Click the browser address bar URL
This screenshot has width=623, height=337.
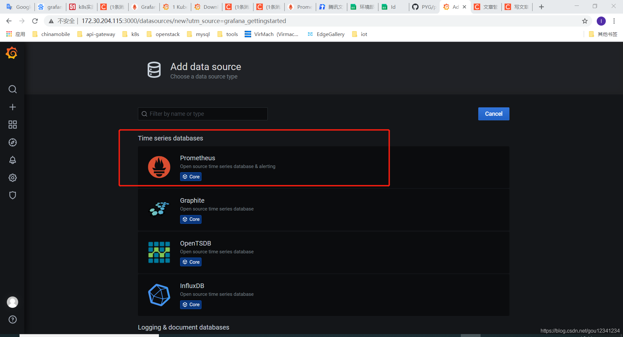pyautogui.click(x=184, y=21)
